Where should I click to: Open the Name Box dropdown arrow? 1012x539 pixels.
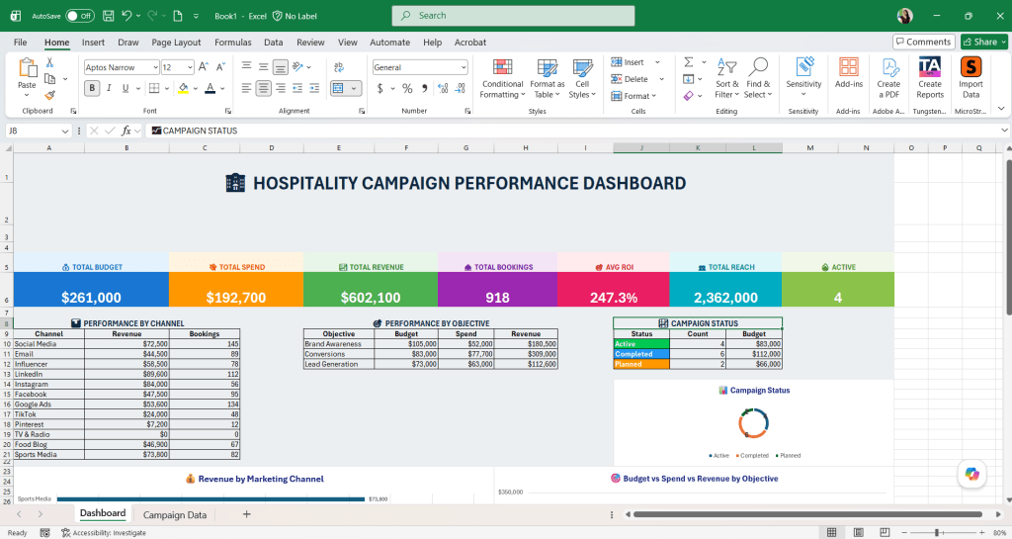point(64,131)
